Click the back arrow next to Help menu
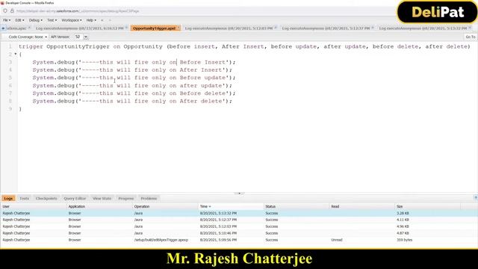Viewport: 478px width, 269px height. click(102, 20)
